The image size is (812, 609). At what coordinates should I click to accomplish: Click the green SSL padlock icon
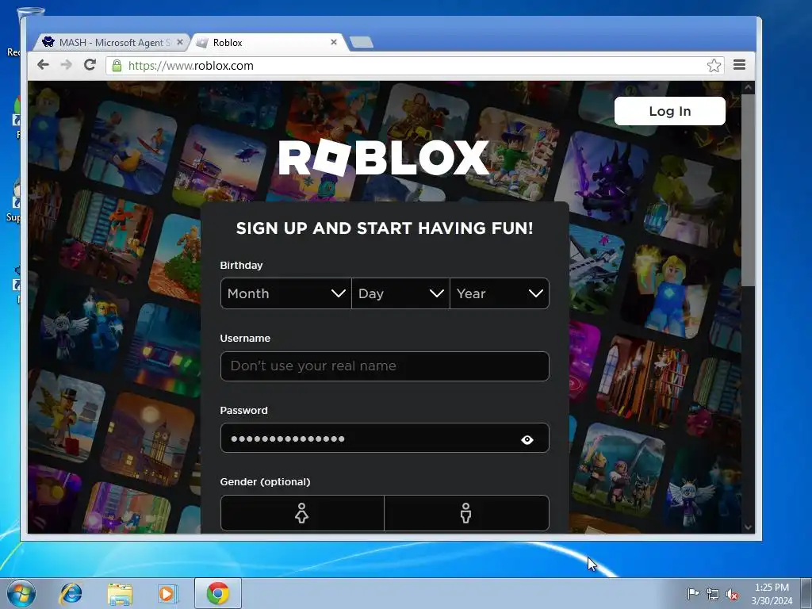click(x=117, y=66)
